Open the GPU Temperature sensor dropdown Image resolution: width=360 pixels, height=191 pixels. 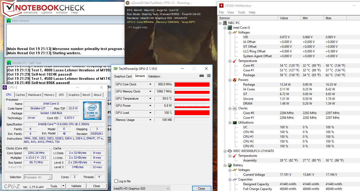click(150, 99)
